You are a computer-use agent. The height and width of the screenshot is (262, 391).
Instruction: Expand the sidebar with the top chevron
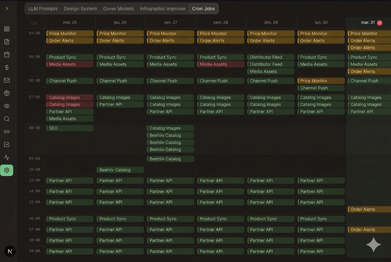click(7, 9)
